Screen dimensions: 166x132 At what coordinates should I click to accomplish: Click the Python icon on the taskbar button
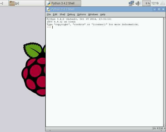pos(49,3)
